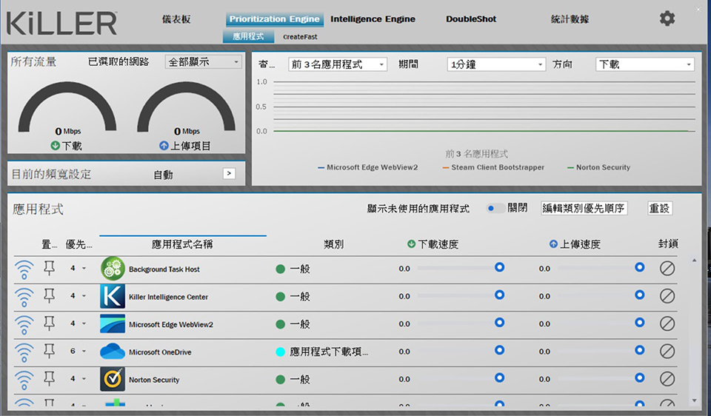This screenshot has width=711, height=416.
Task: Expand the bandwidth settings arrow button
Action: tap(229, 173)
